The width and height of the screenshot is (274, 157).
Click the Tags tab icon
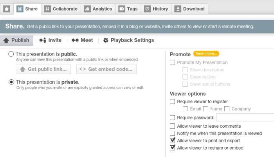(122, 9)
